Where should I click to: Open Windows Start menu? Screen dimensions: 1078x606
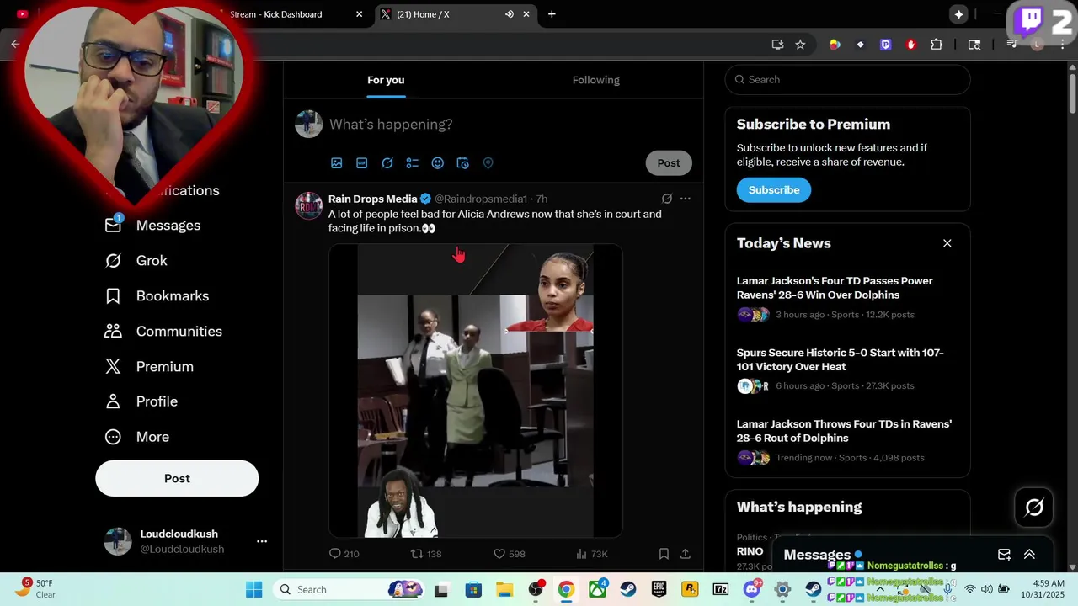click(x=254, y=589)
